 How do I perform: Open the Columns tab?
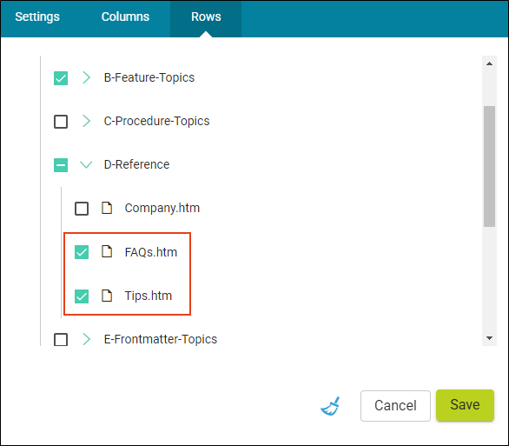pyautogui.click(x=125, y=17)
